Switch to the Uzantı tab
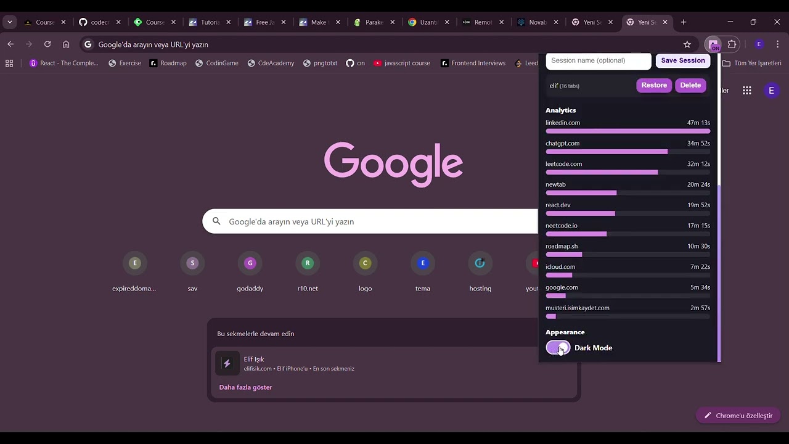 429,22
